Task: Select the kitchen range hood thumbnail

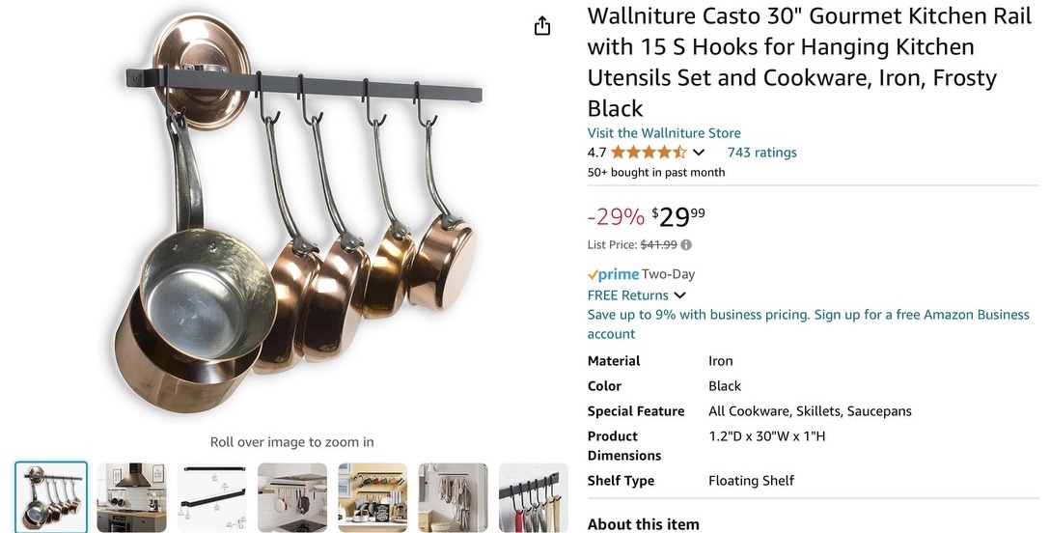Action: pos(131,497)
